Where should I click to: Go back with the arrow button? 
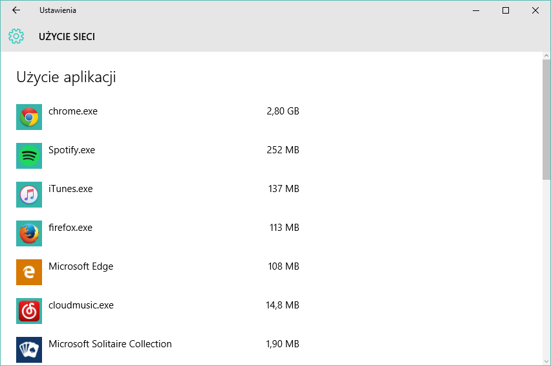click(16, 10)
